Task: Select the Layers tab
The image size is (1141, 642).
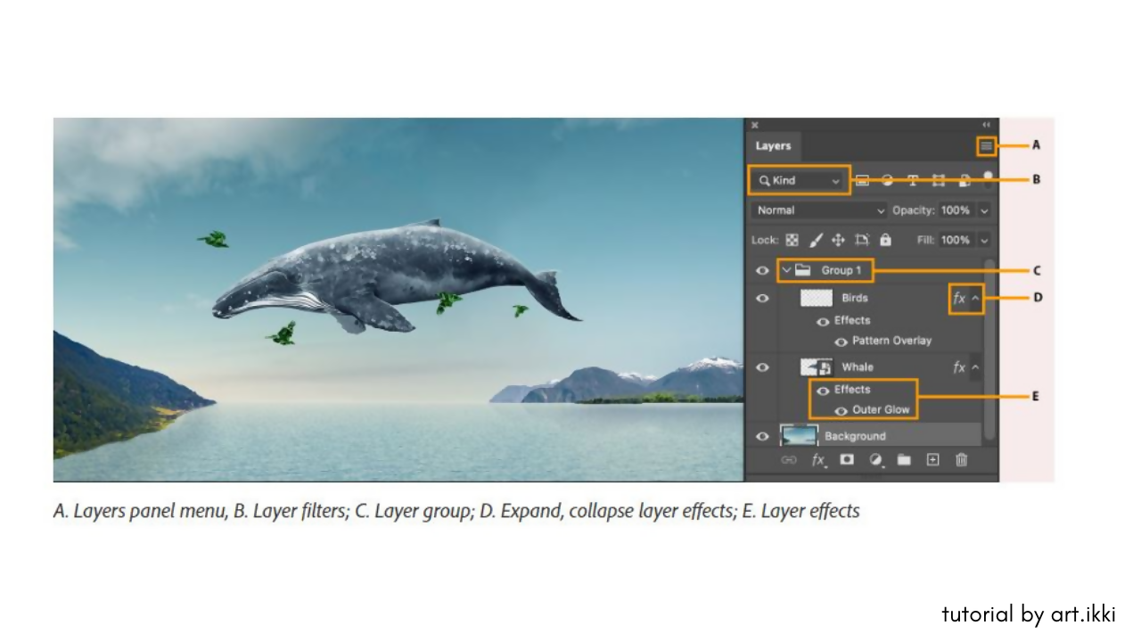Action: [x=773, y=146]
